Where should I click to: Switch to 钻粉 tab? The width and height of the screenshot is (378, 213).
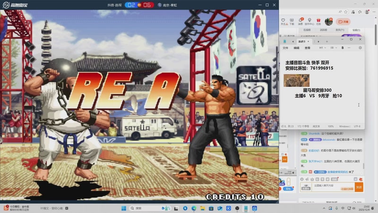[x=356, y=30]
